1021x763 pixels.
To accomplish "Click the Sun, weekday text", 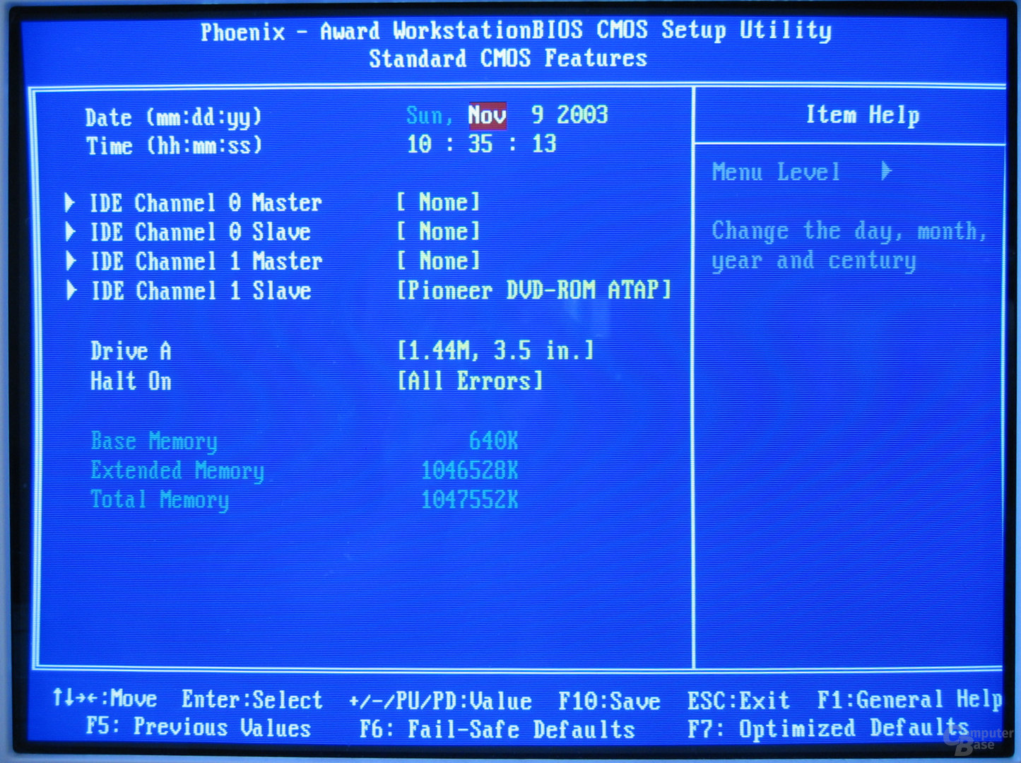I will (x=429, y=115).
